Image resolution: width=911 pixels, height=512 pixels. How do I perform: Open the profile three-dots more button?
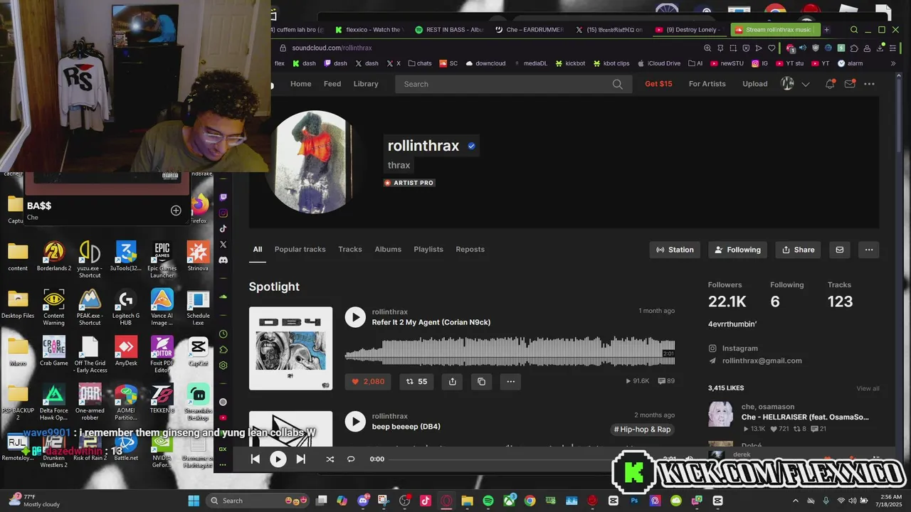coord(869,250)
